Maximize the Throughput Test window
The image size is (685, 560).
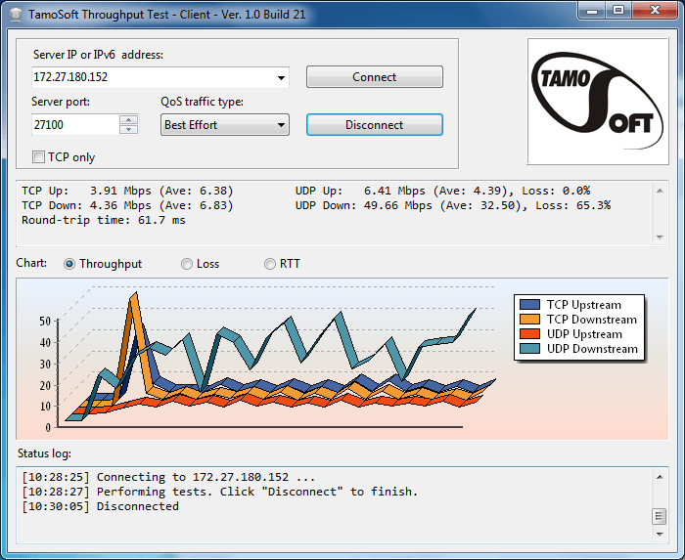[618, 11]
